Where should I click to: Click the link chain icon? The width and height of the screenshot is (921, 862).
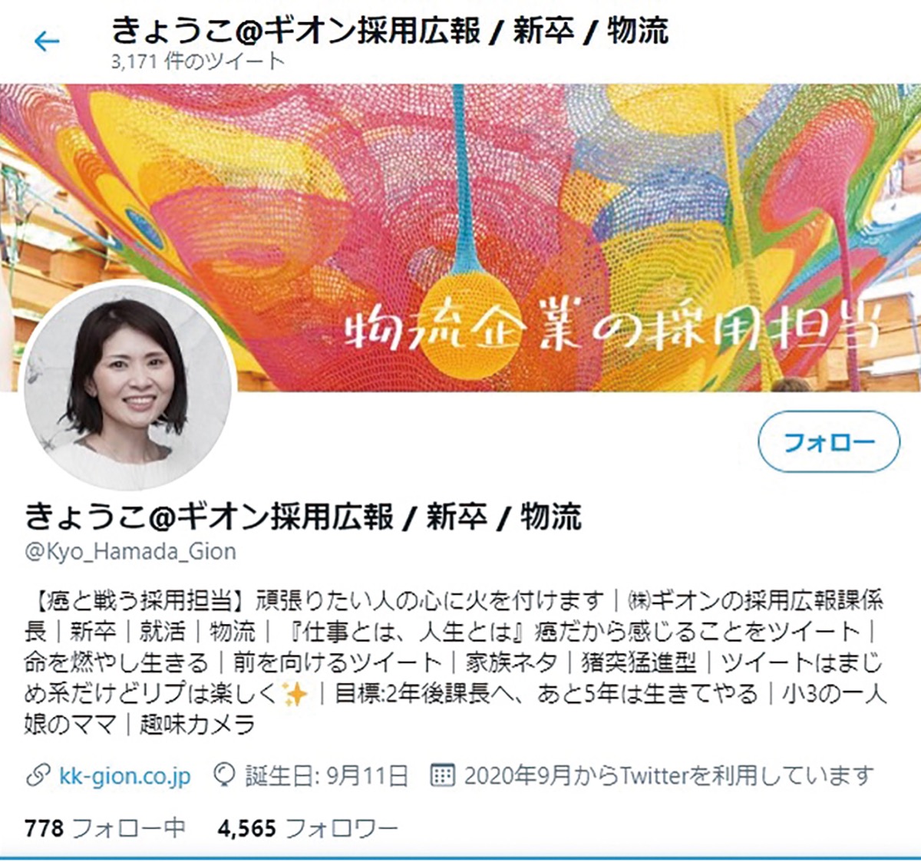(38, 776)
